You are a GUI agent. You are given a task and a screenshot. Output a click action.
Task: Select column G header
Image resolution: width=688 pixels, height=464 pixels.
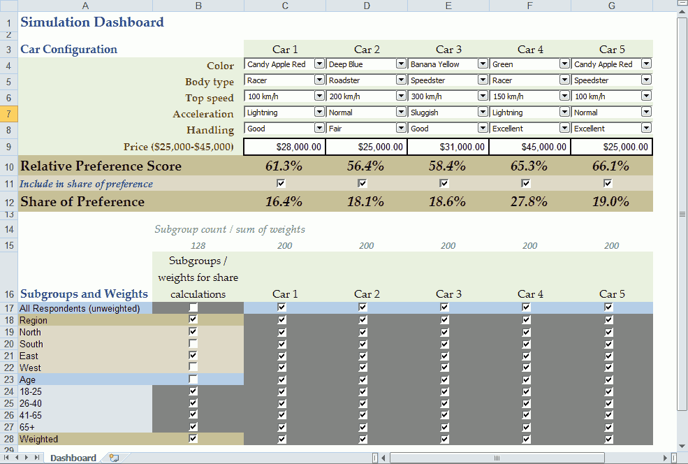612,6
